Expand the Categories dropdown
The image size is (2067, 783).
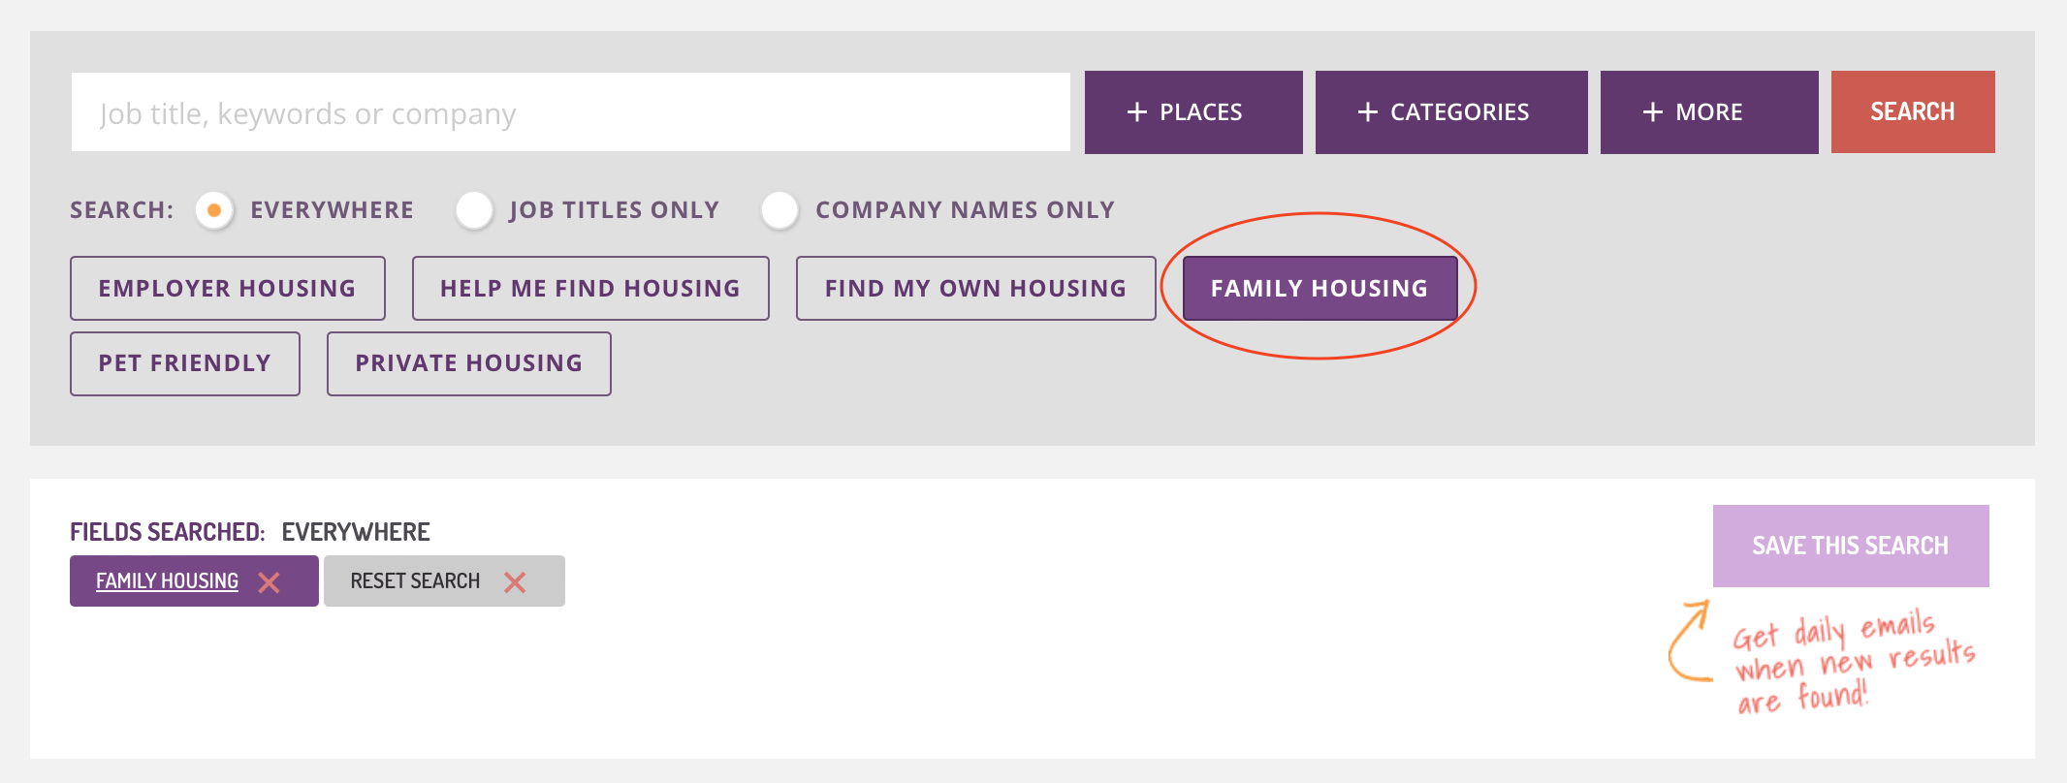tap(1451, 112)
